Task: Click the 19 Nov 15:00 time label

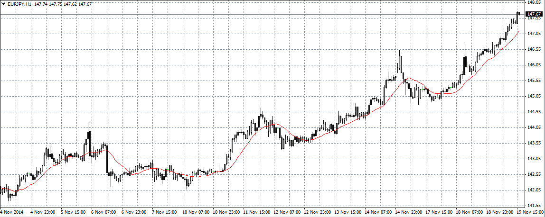Action: tap(530, 212)
